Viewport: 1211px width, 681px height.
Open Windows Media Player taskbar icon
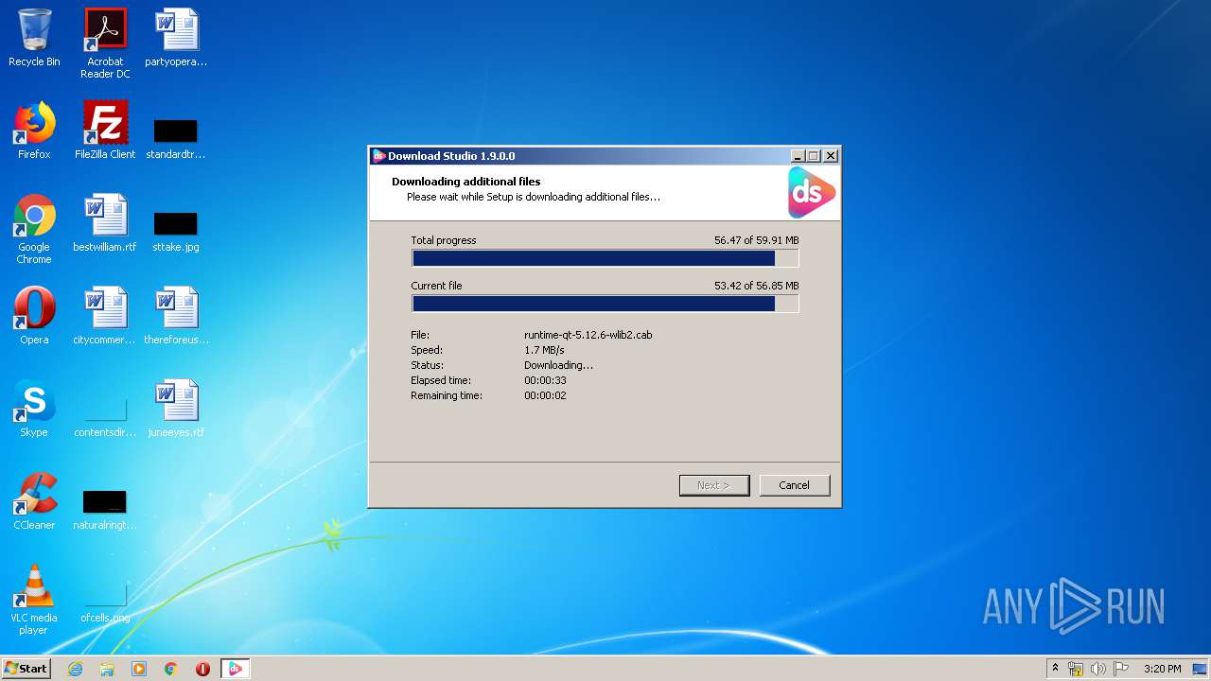coord(139,669)
